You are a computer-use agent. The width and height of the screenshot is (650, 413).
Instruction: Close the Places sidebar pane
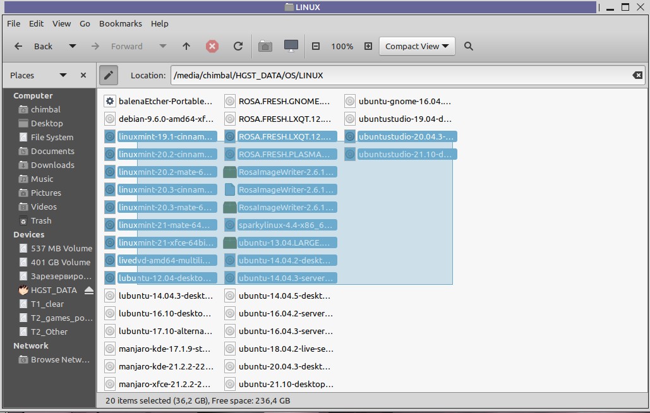click(83, 75)
